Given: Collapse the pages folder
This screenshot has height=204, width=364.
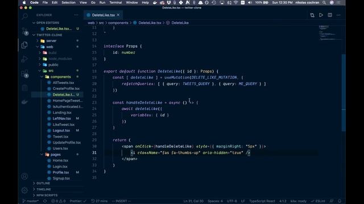Looking at the screenshot, I should [56, 155].
